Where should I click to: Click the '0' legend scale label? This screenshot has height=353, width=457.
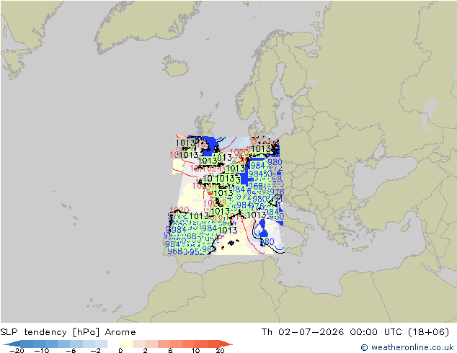tap(120, 350)
